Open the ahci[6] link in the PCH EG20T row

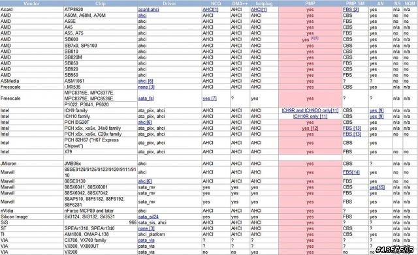(145, 123)
